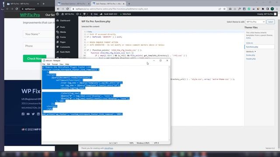Open Rank Math SEO in the admin bar
The image size is (280, 157).
(108, 14)
